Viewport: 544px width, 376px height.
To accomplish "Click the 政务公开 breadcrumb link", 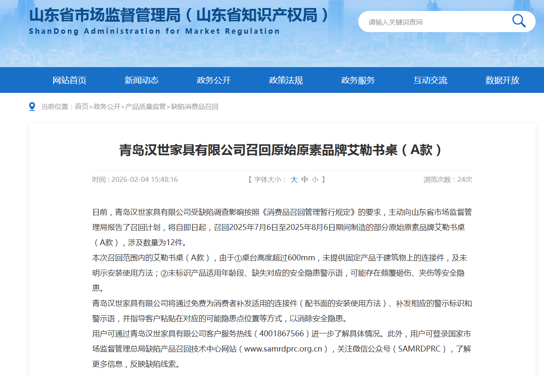I will pos(107,107).
